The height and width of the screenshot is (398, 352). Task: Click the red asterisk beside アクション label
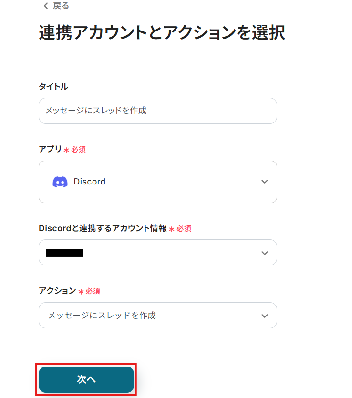coord(81,291)
